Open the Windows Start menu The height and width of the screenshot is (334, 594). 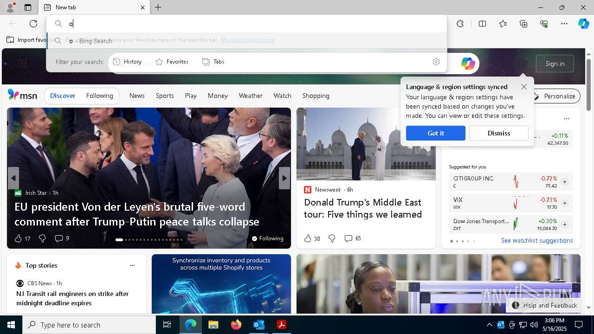coord(11,325)
